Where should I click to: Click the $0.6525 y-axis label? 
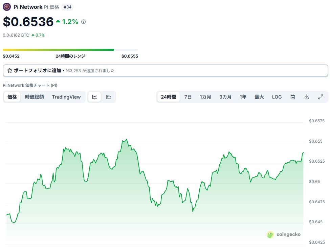[x=317, y=161]
